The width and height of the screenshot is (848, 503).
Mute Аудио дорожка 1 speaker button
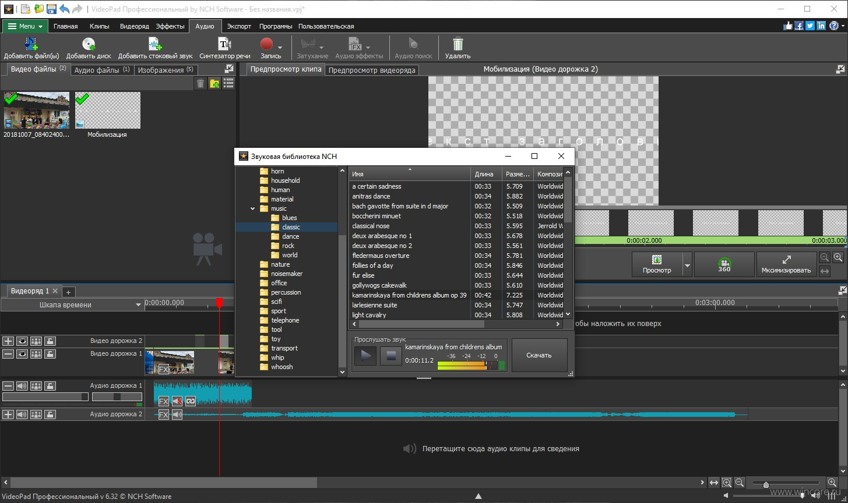[22, 385]
